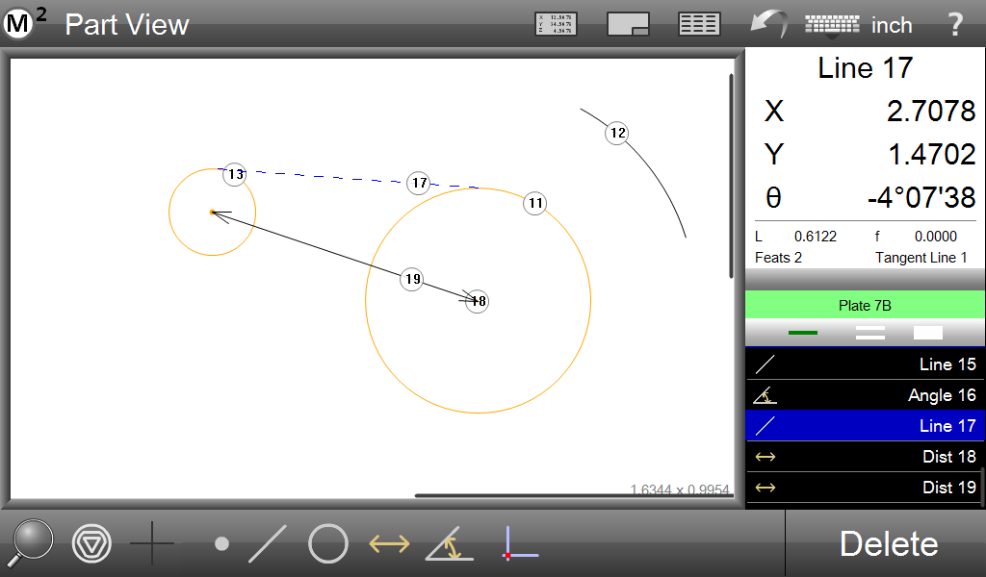Screen dimensions: 986x577
Task: Open the XYZ DRO readout view
Action: pos(556,24)
